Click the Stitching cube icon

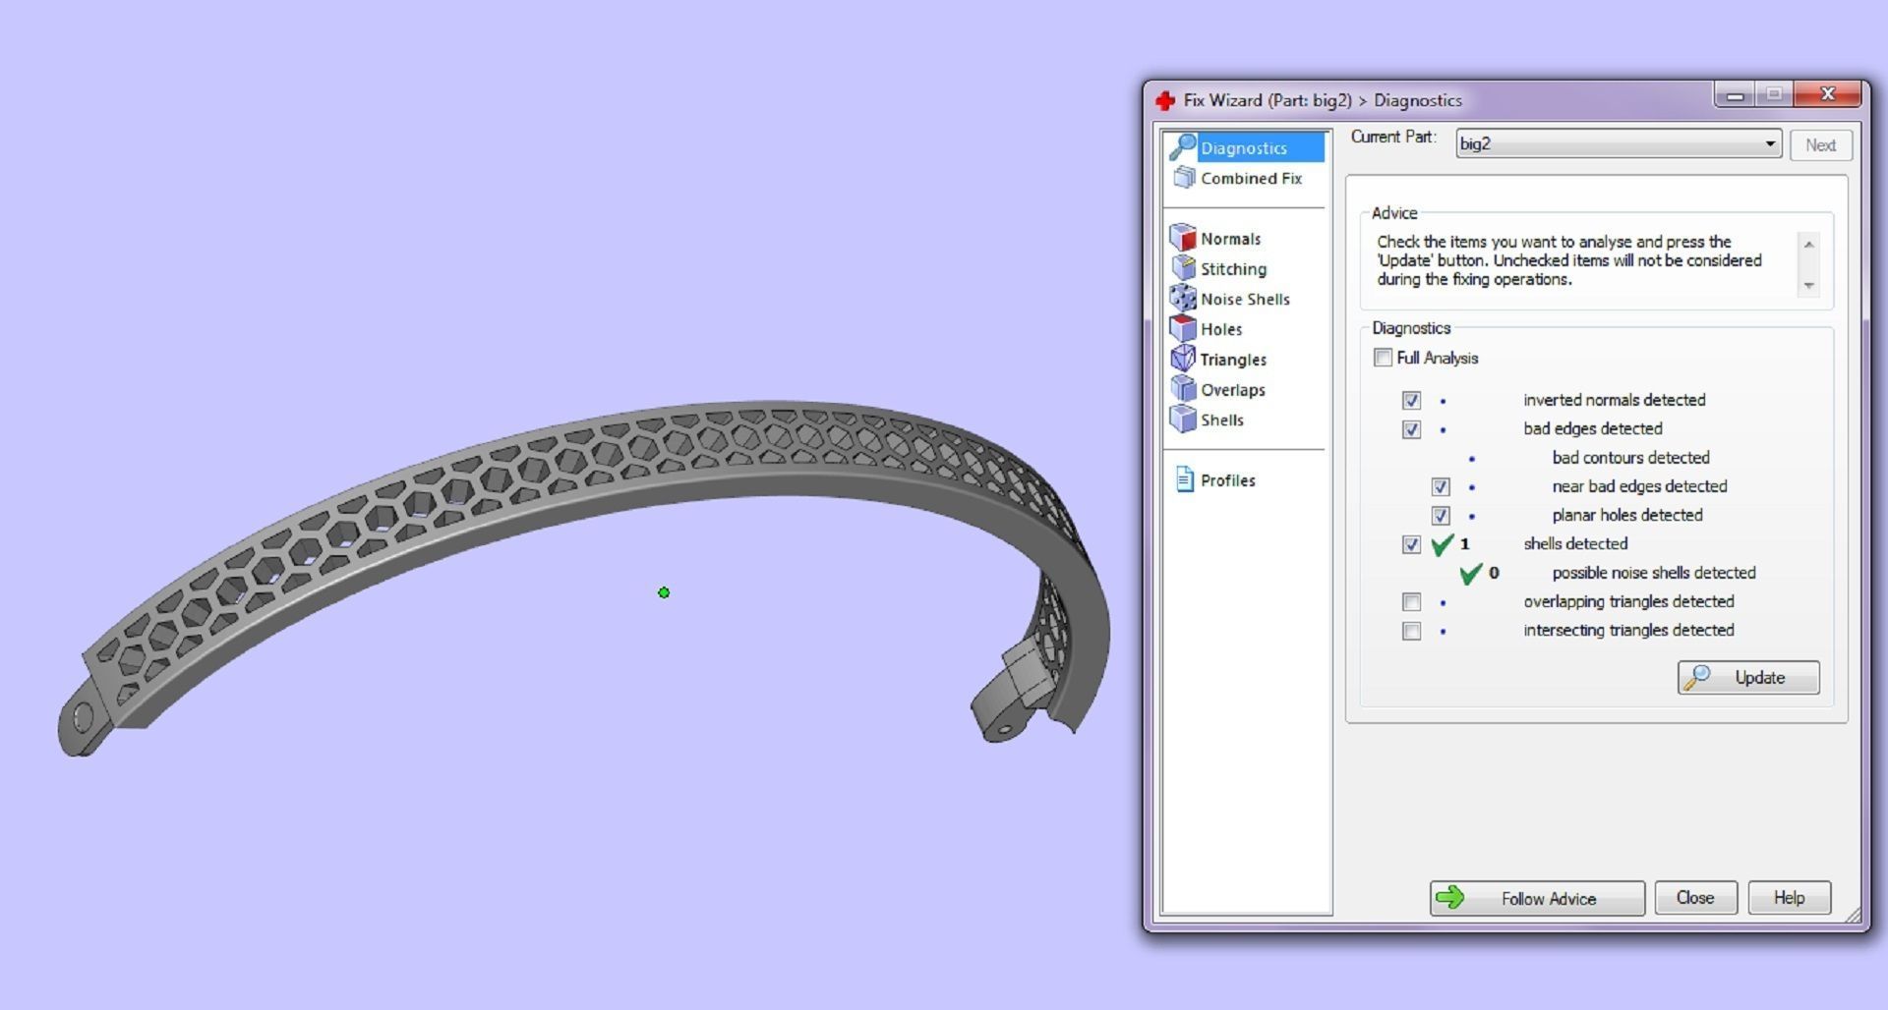[x=1183, y=268]
